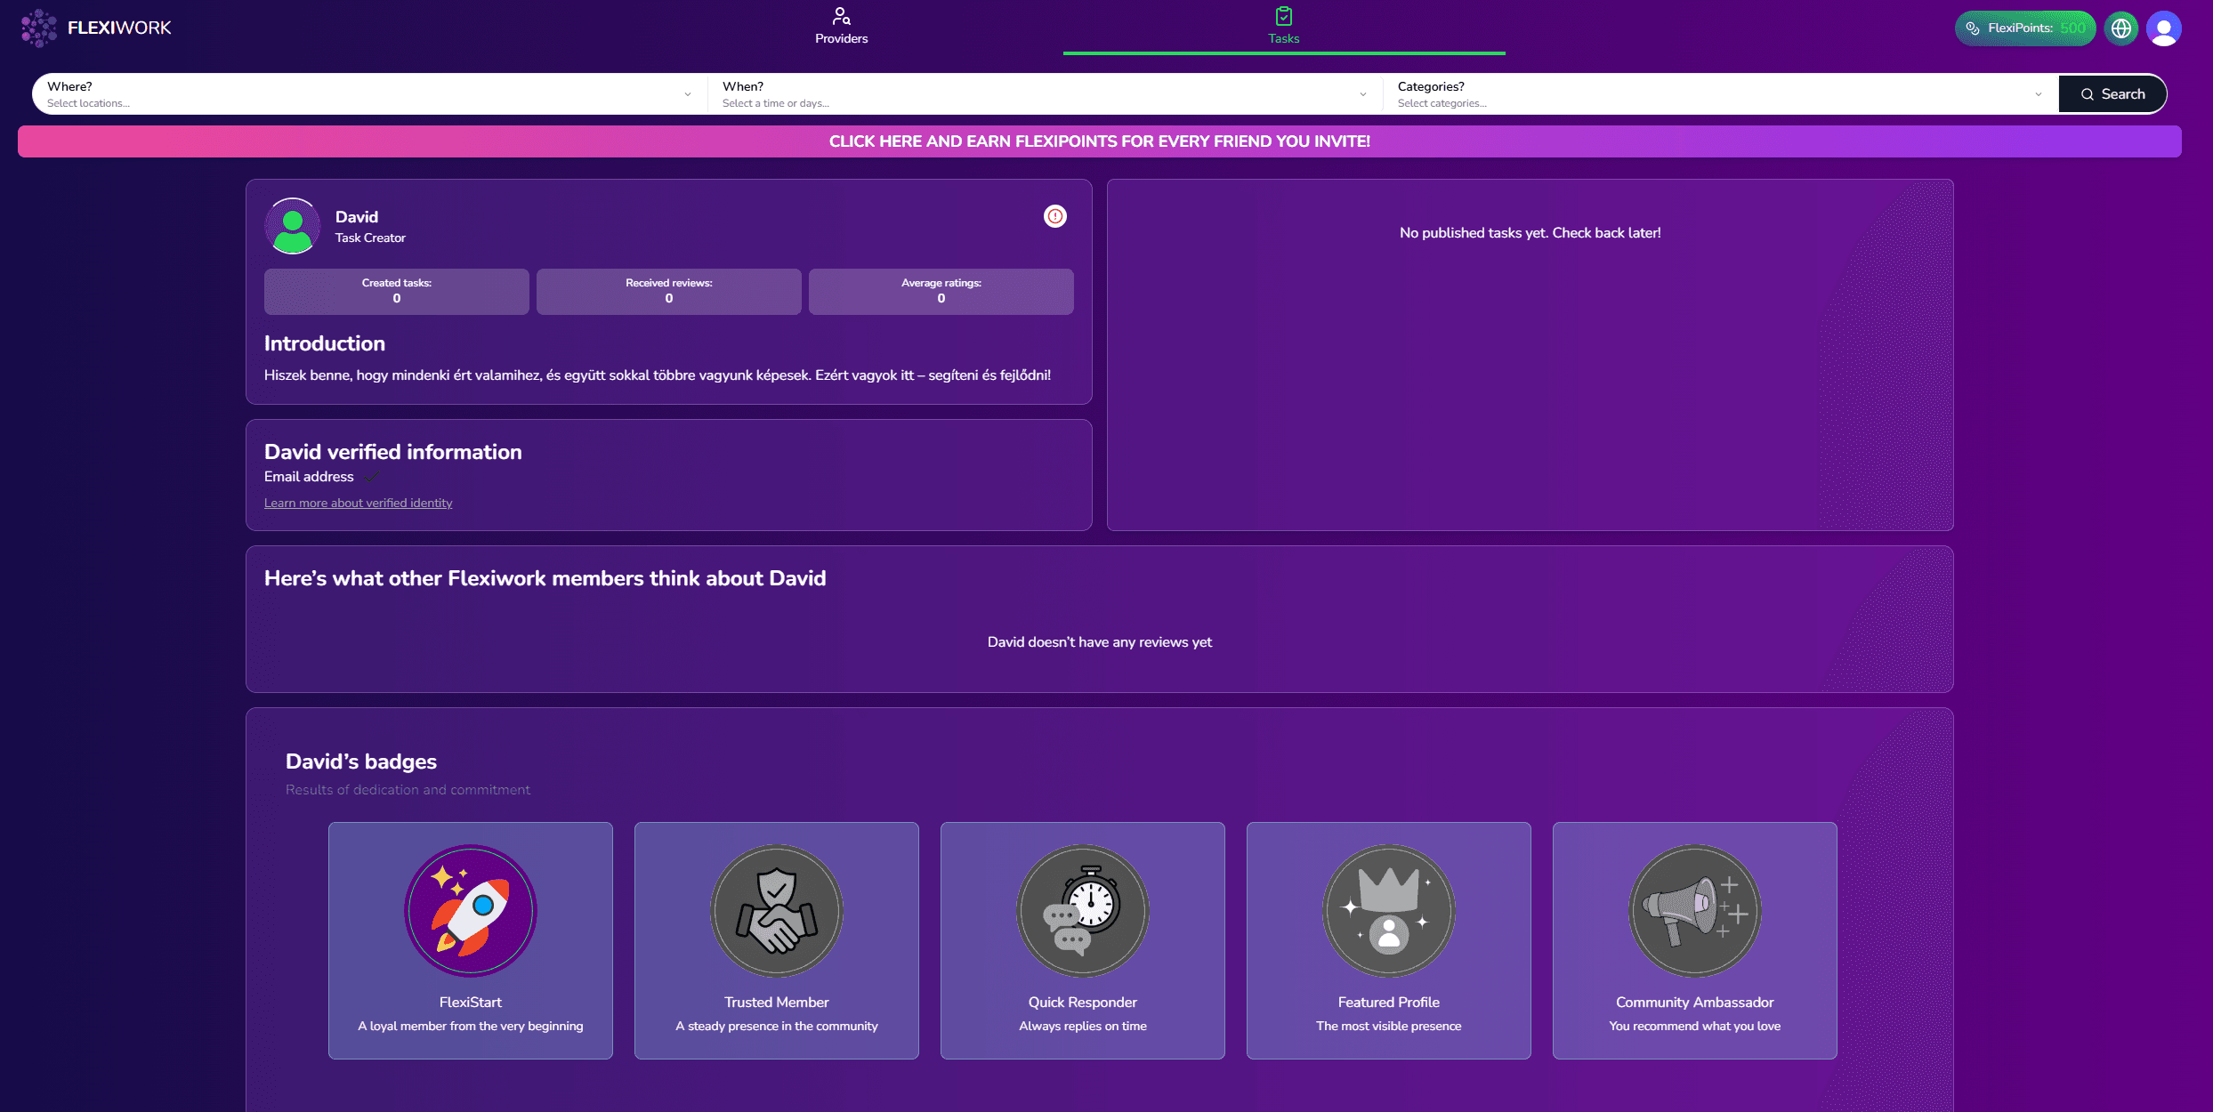
Task: Open the user account avatar menu
Action: [x=2163, y=28]
